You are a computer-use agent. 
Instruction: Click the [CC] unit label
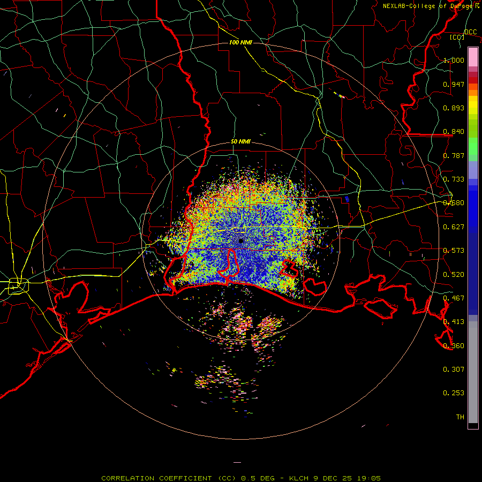457,37
